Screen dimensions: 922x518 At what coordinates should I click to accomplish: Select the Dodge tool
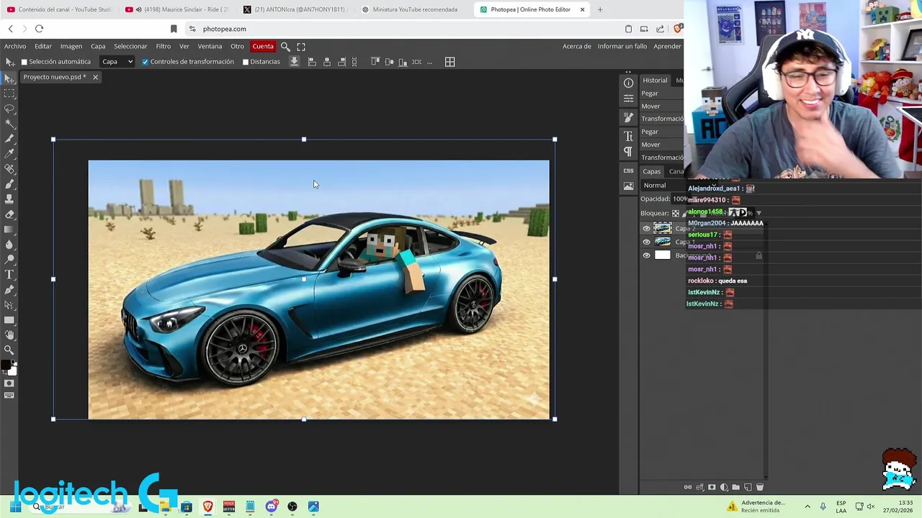(9, 259)
